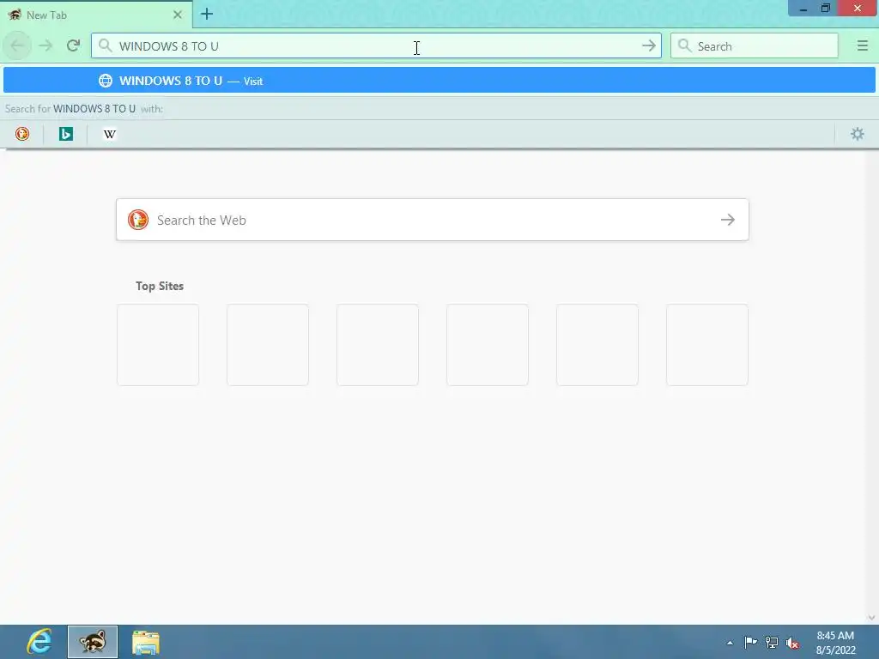
Task: Show hidden tray icons arrow
Action: [730, 643]
